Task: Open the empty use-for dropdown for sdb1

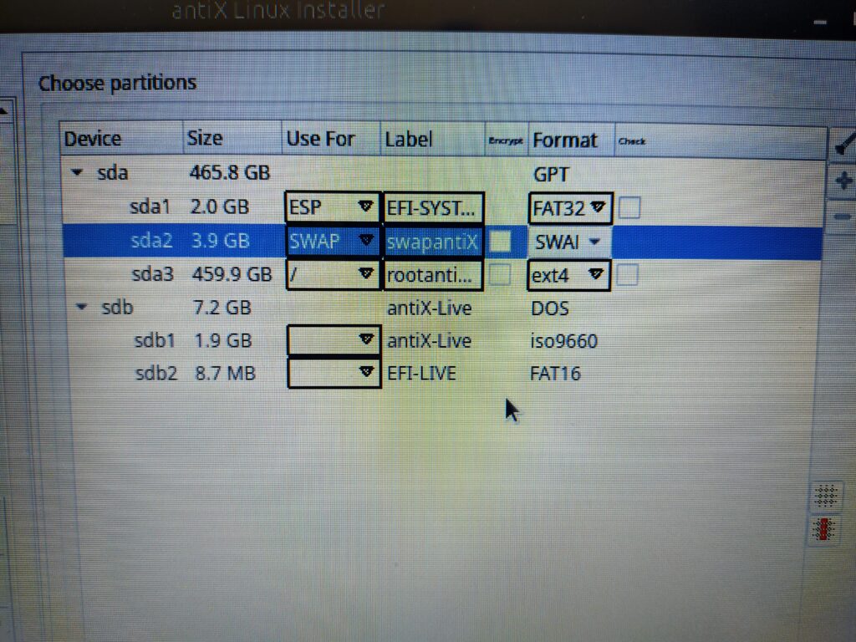Action: coord(366,339)
